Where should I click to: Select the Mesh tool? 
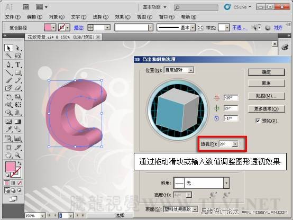coord(8,122)
